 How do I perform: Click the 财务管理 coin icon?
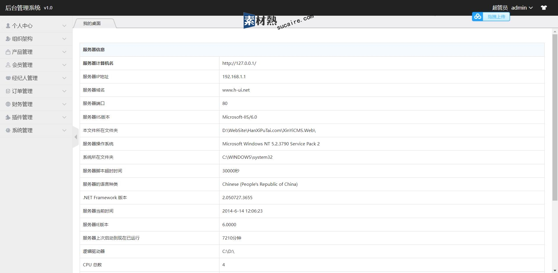click(x=8, y=104)
